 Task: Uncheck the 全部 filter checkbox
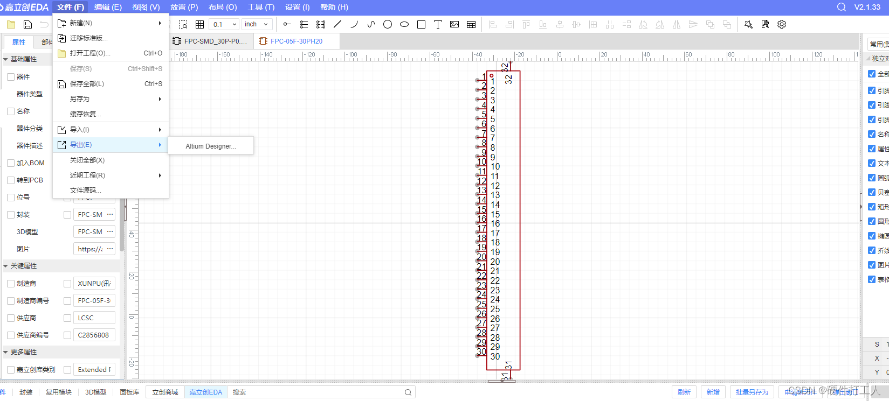[x=872, y=74]
